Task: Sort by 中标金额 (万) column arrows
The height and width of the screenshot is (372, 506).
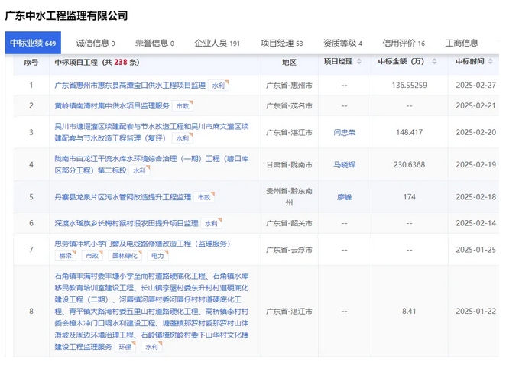Action: click(x=434, y=61)
